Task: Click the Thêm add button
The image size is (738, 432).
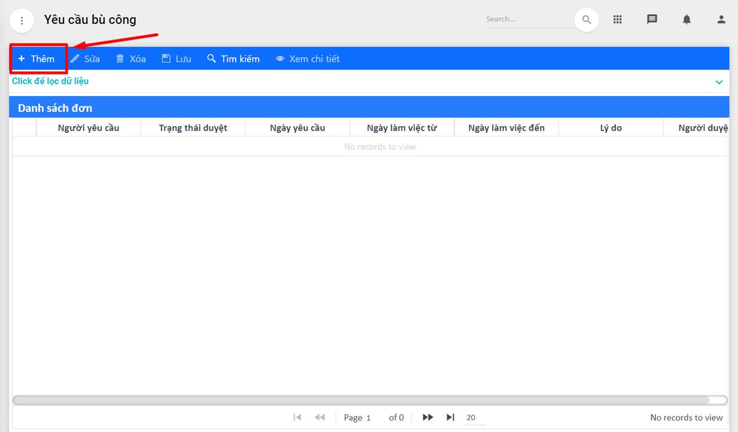Action: pos(37,59)
